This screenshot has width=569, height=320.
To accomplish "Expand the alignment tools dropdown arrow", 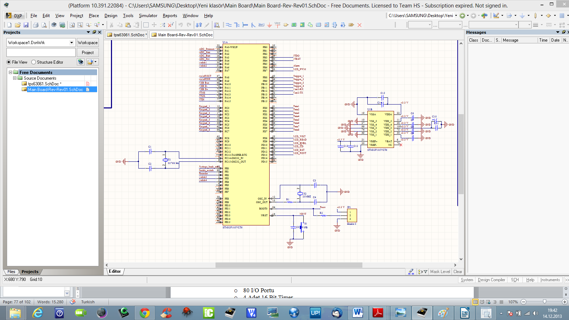I will (515, 16).
